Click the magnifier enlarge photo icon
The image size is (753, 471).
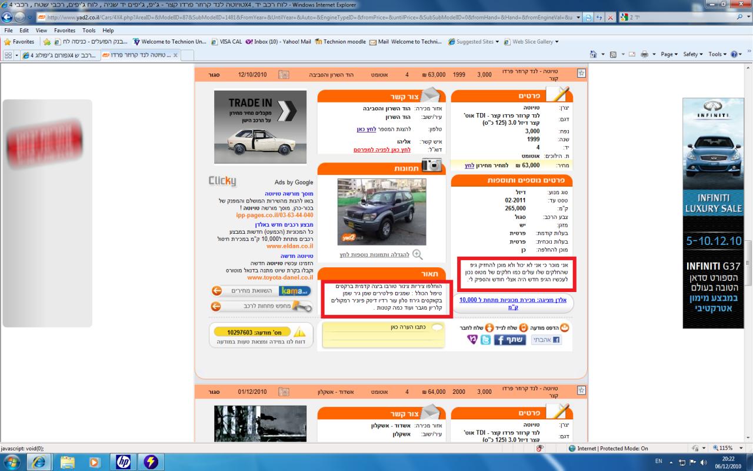click(x=417, y=254)
